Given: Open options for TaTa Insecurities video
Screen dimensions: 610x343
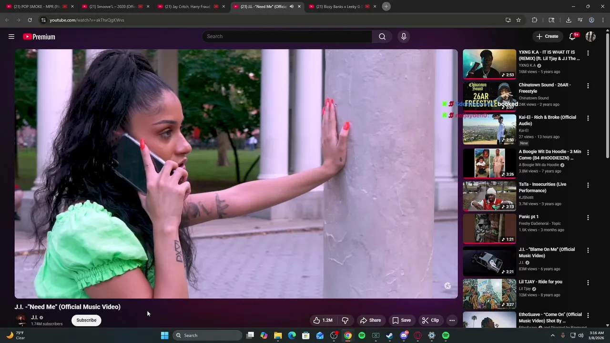Looking at the screenshot, I should tap(588, 185).
